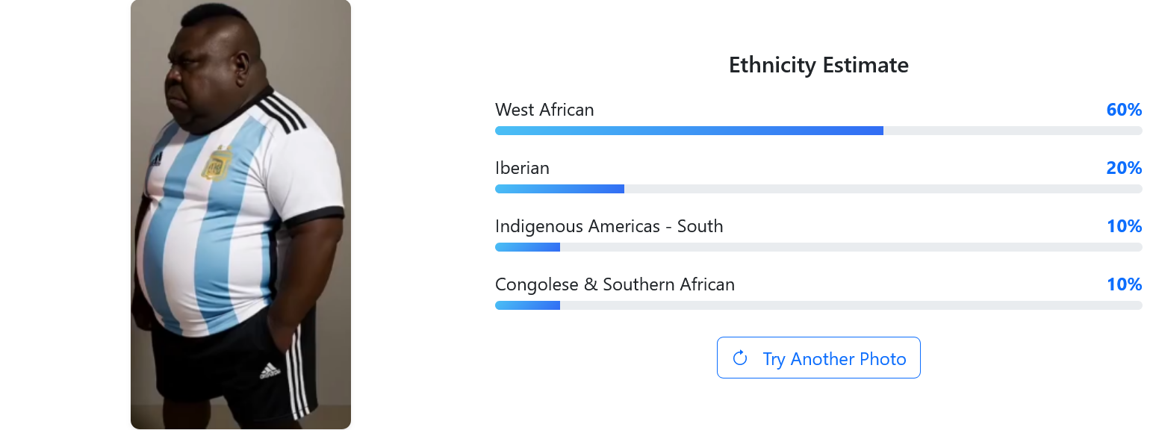The height and width of the screenshot is (430, 1156).
Task: Select the Iberian label
Action: point(522,168)
